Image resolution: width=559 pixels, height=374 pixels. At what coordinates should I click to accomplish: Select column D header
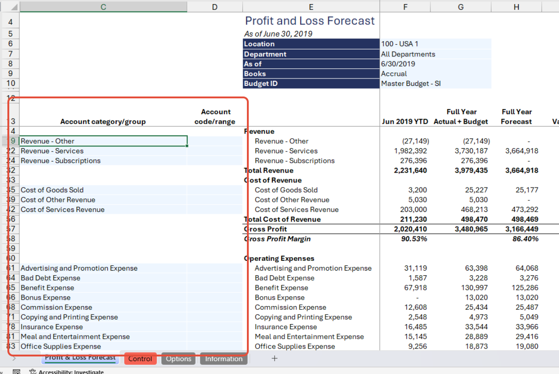[215, 6]
